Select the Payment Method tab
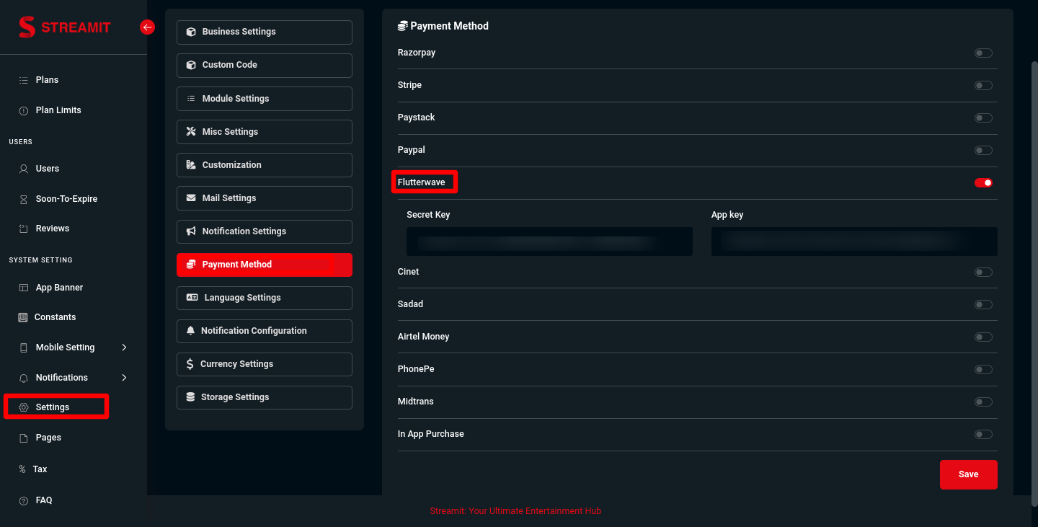This screenshot has height=527, width=1038. point(265,265)
